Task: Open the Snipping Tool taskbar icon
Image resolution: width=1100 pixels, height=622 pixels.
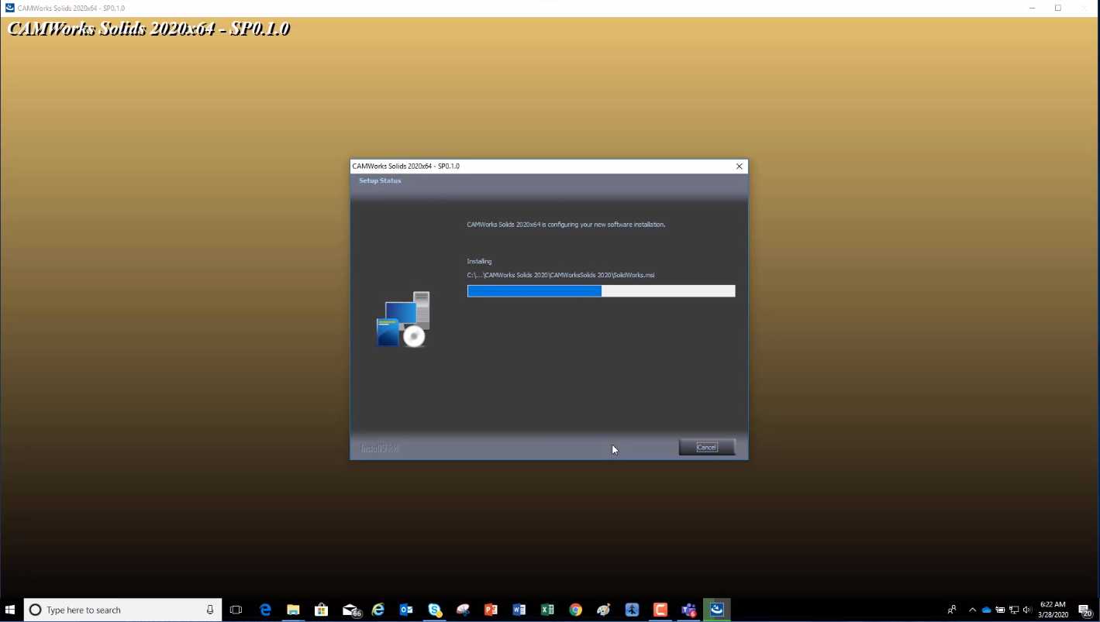Action: [x=463, y=610]
